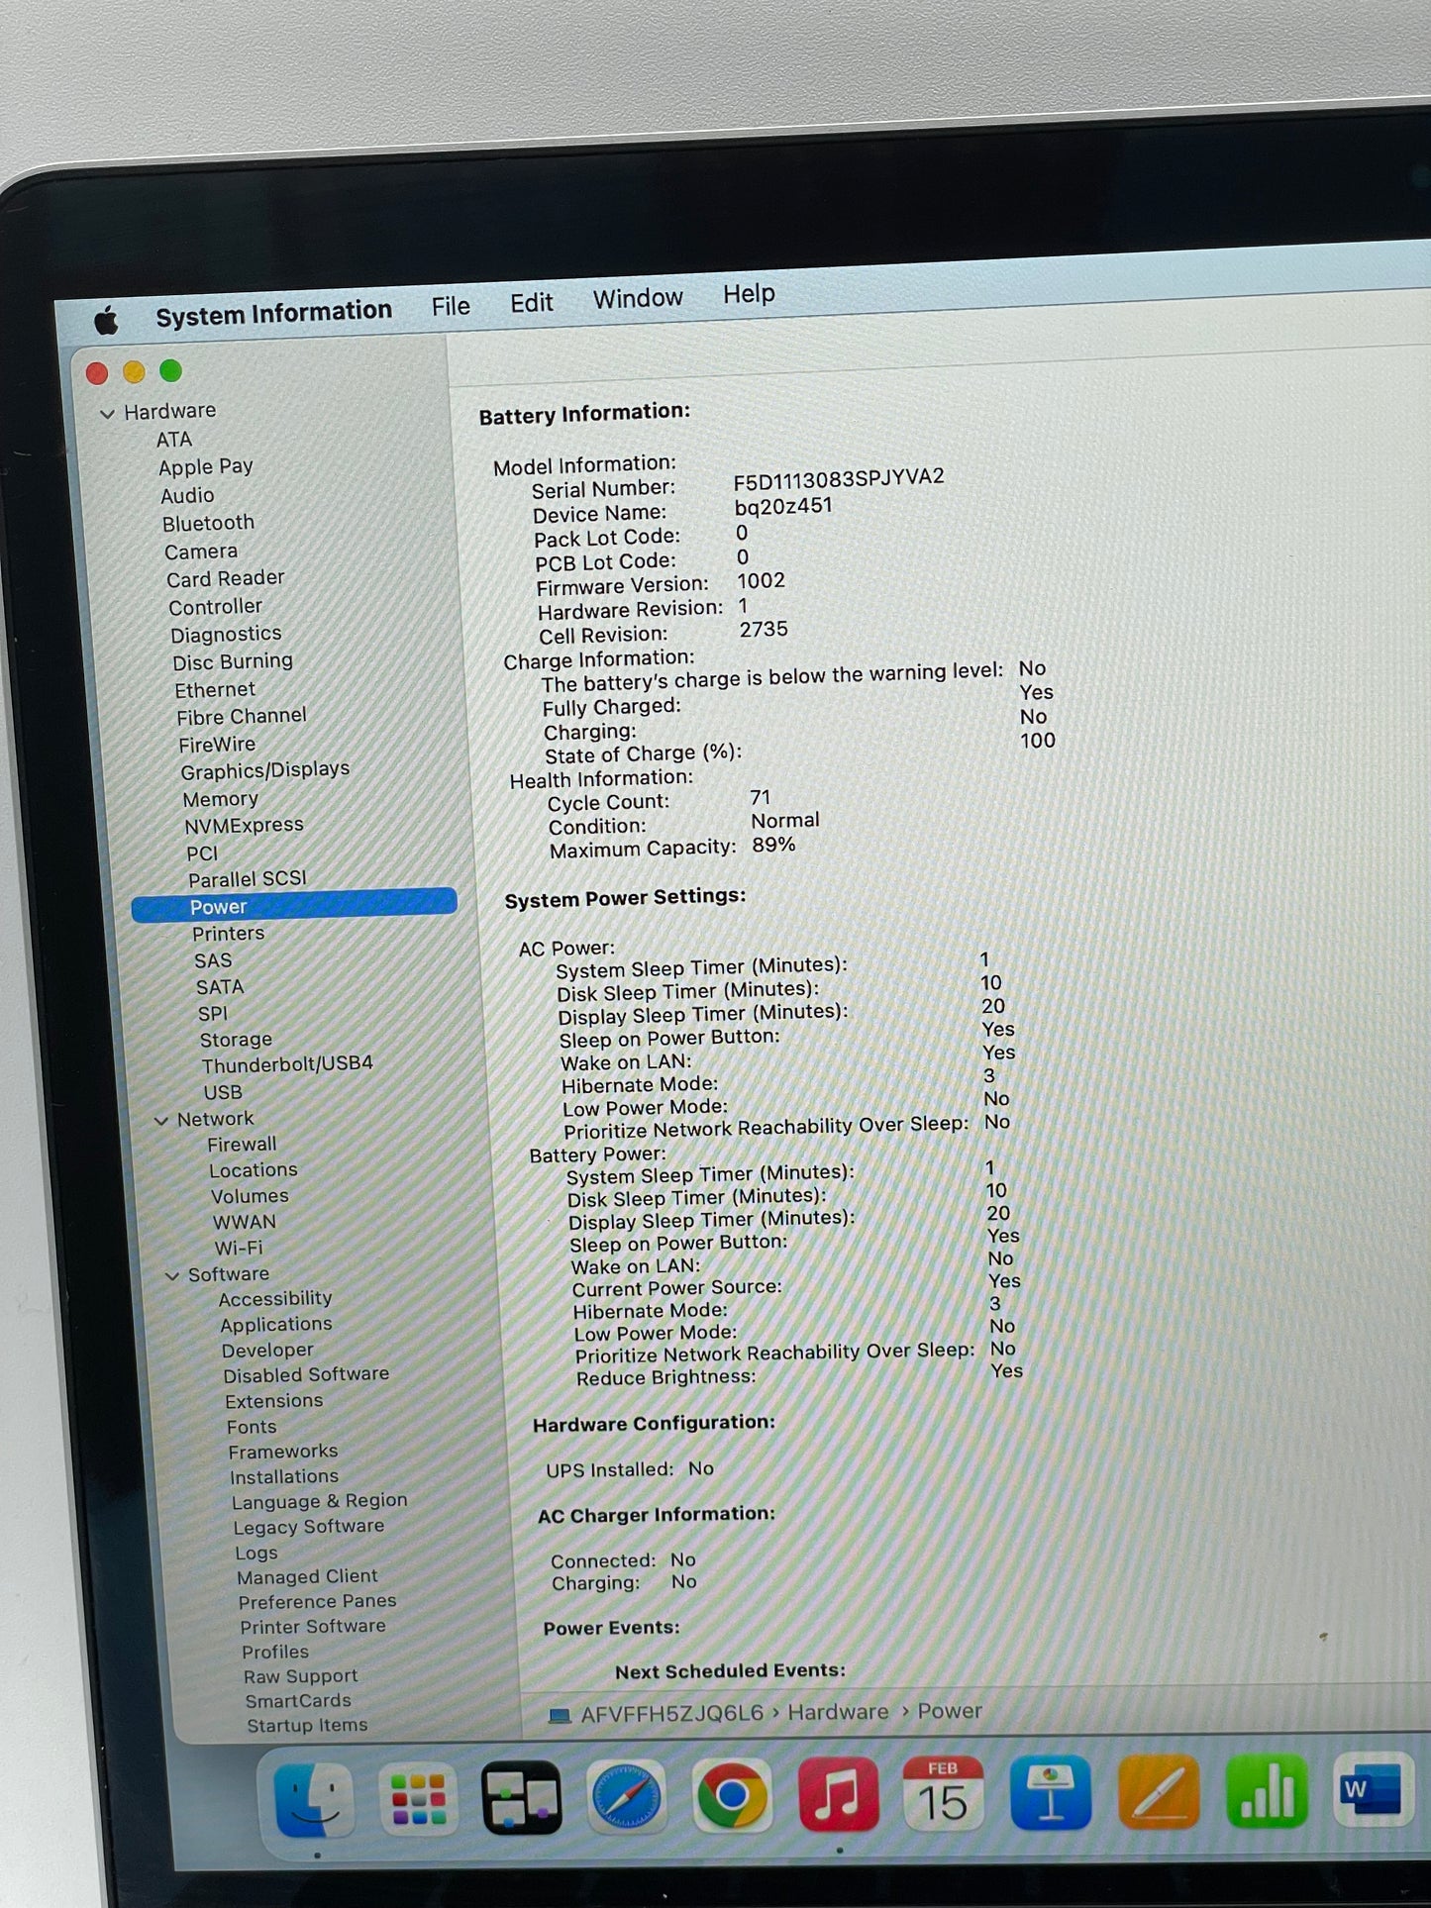The image size is (1431, 1908).
Task: Click Hardware in the path bar
Action: coord(839,1712)
